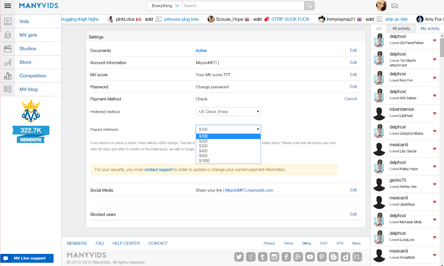Click Edit next to Password
The width and height of the screenshot is (444, 266).
pos(353,87)
